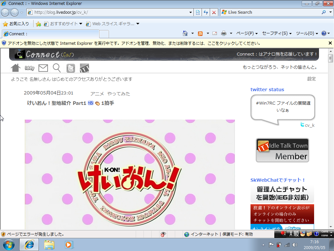Image resolution: width=334 pixels, height=251 pixels.
Task: Click the blog home house icon
Action: click(16, 68)
